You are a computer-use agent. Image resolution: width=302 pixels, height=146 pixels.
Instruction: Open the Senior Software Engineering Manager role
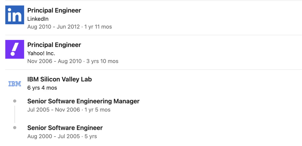(83, 101)
